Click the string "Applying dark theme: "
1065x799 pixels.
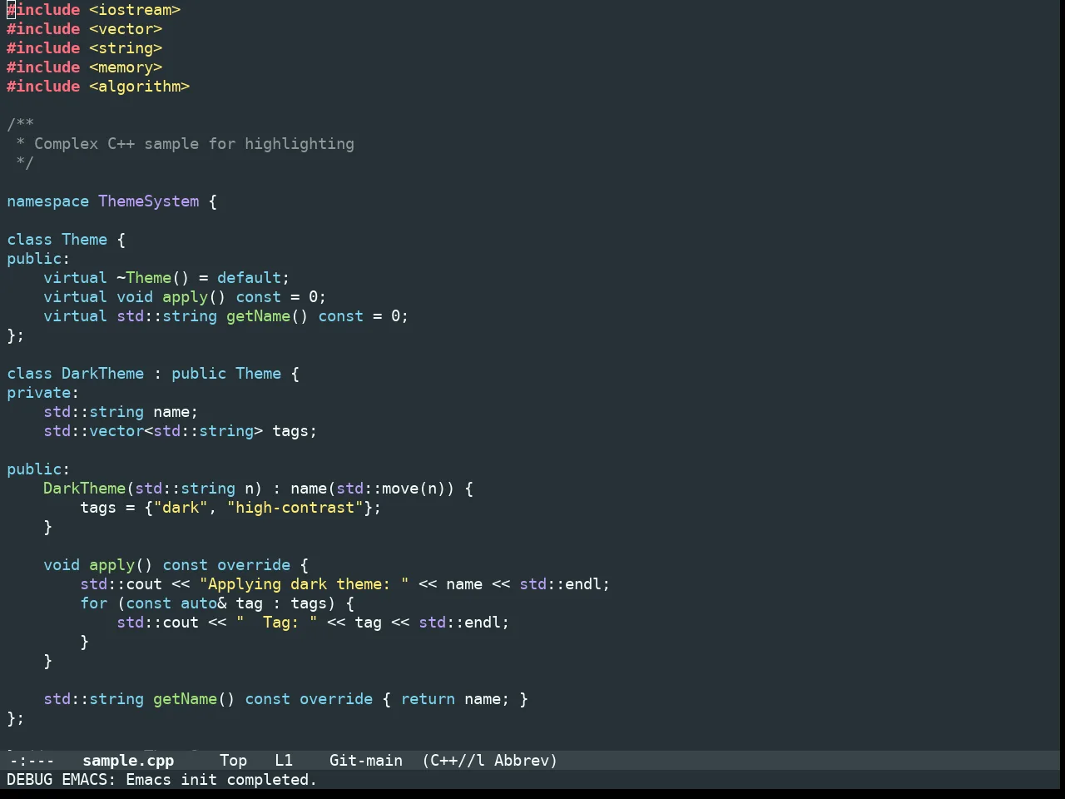[x=304, y=584]
